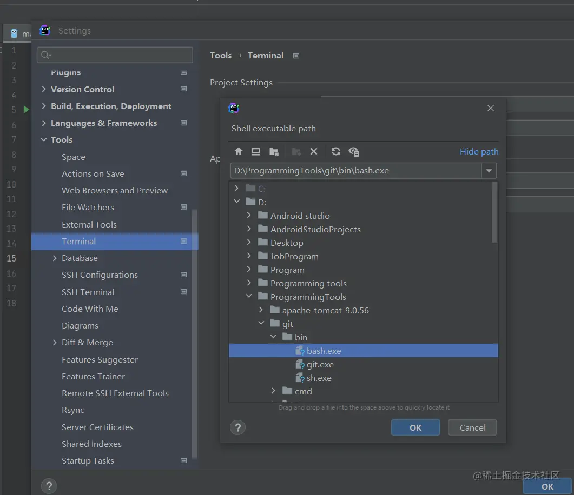Open Remote SSH External Tools settings
Screen dimensions: 574x495
115,393
